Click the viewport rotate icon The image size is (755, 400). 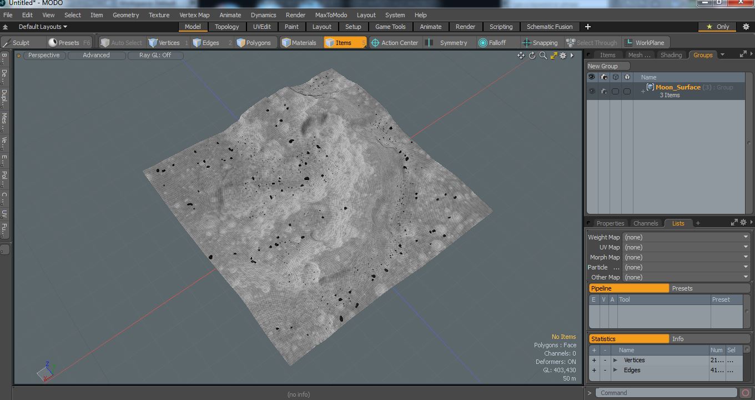click(532, 56)
